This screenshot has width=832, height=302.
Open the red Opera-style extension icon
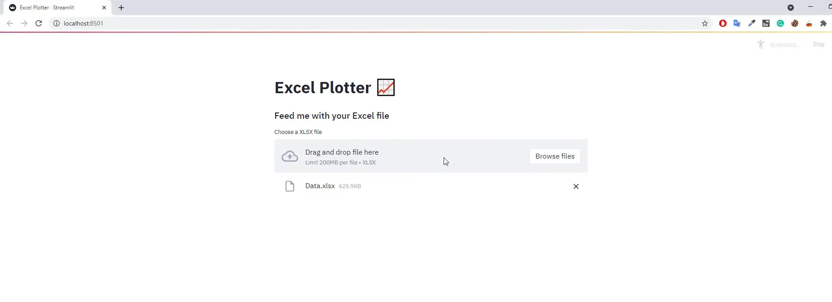723,23
